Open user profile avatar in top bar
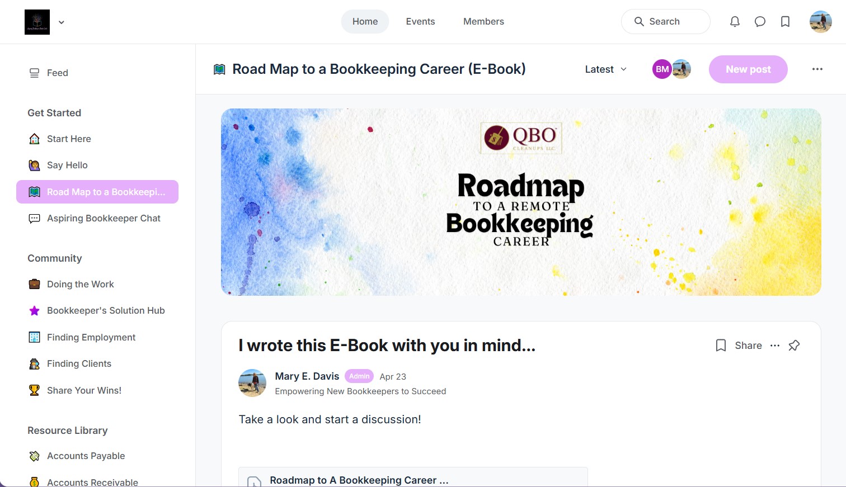846x487 pixels. coord(820,22)
